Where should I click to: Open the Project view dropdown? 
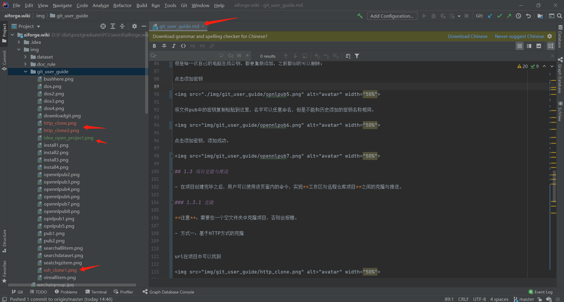(x=38, y=26)
